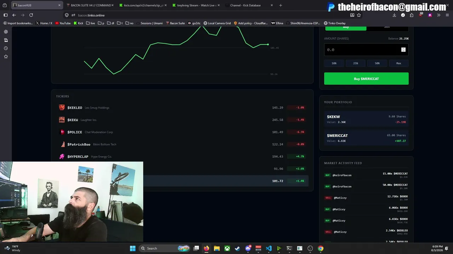Open OBS Studio from the taskbar

pos(310,248)
